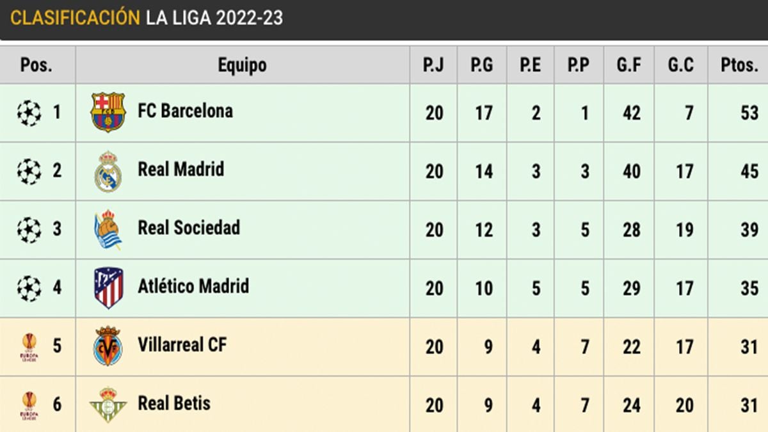The width and height of the screenshot is (768, 432).
Task: Click the Real Betis crest icon
Action: tap(108, 404)
